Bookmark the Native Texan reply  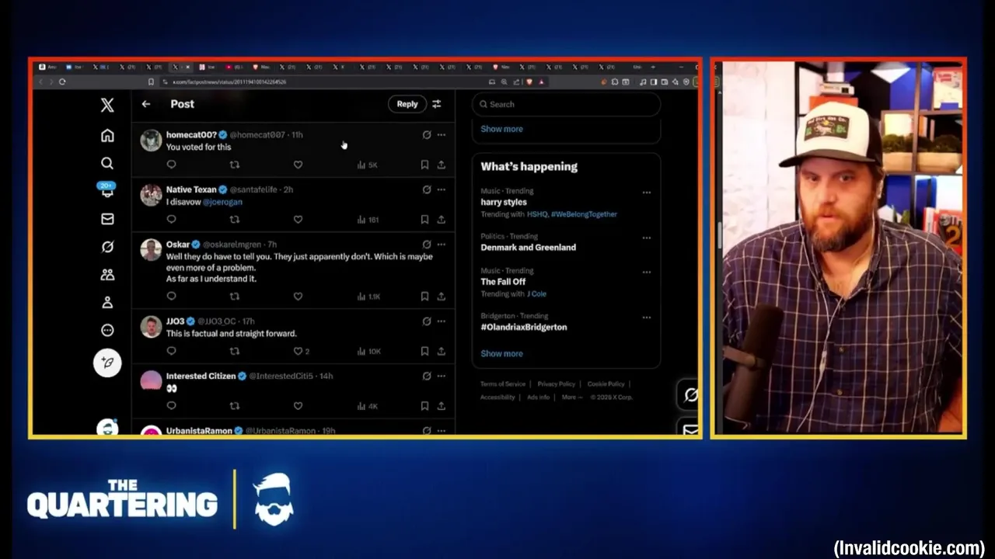pyautogui.click(x=424, y=220)
